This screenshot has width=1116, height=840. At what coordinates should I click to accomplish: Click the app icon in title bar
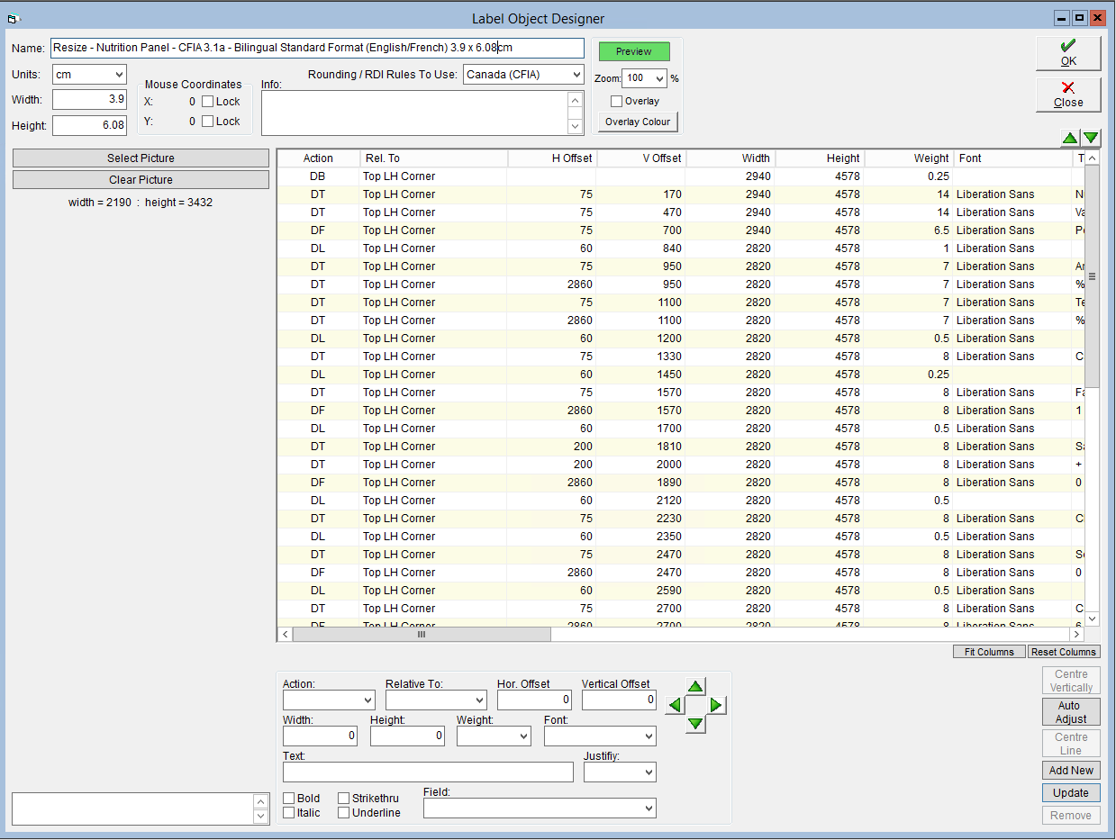tap(14, 18)
